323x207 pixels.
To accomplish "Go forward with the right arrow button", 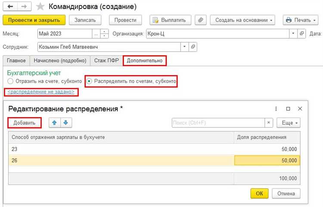I will (24, 6).
